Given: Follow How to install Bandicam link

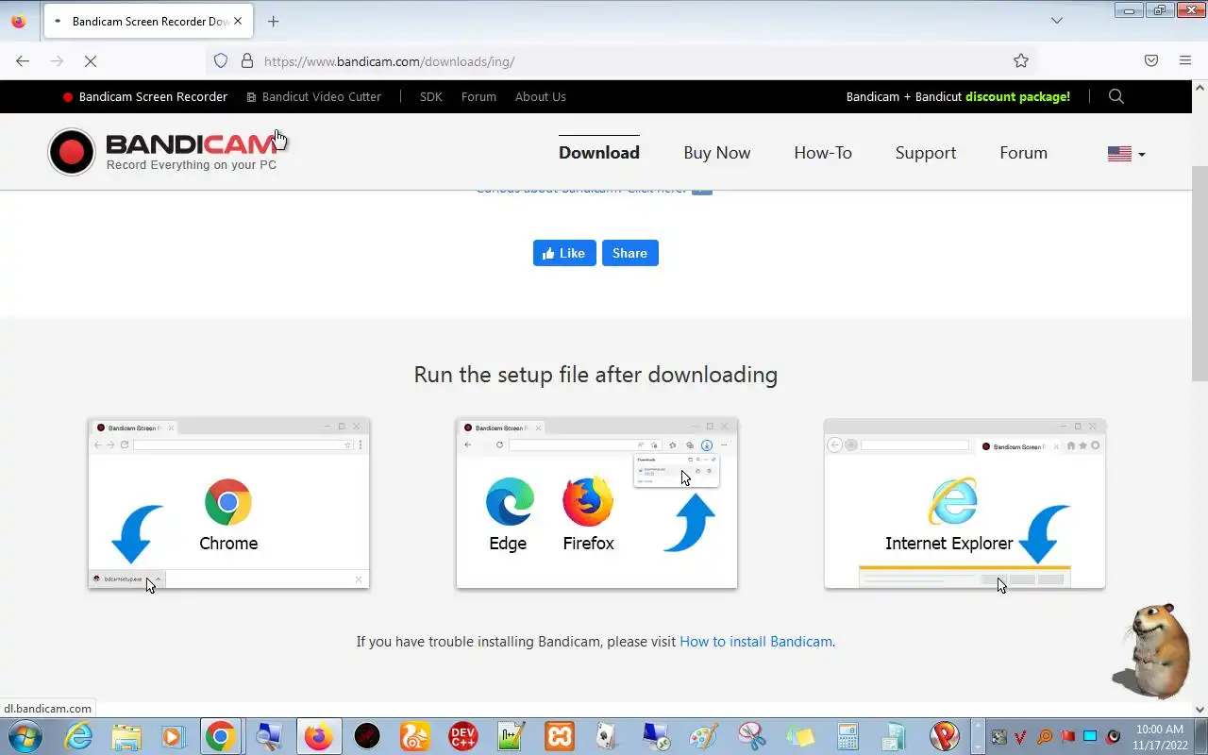Looking at the screenshot, I should click(756, 642).
